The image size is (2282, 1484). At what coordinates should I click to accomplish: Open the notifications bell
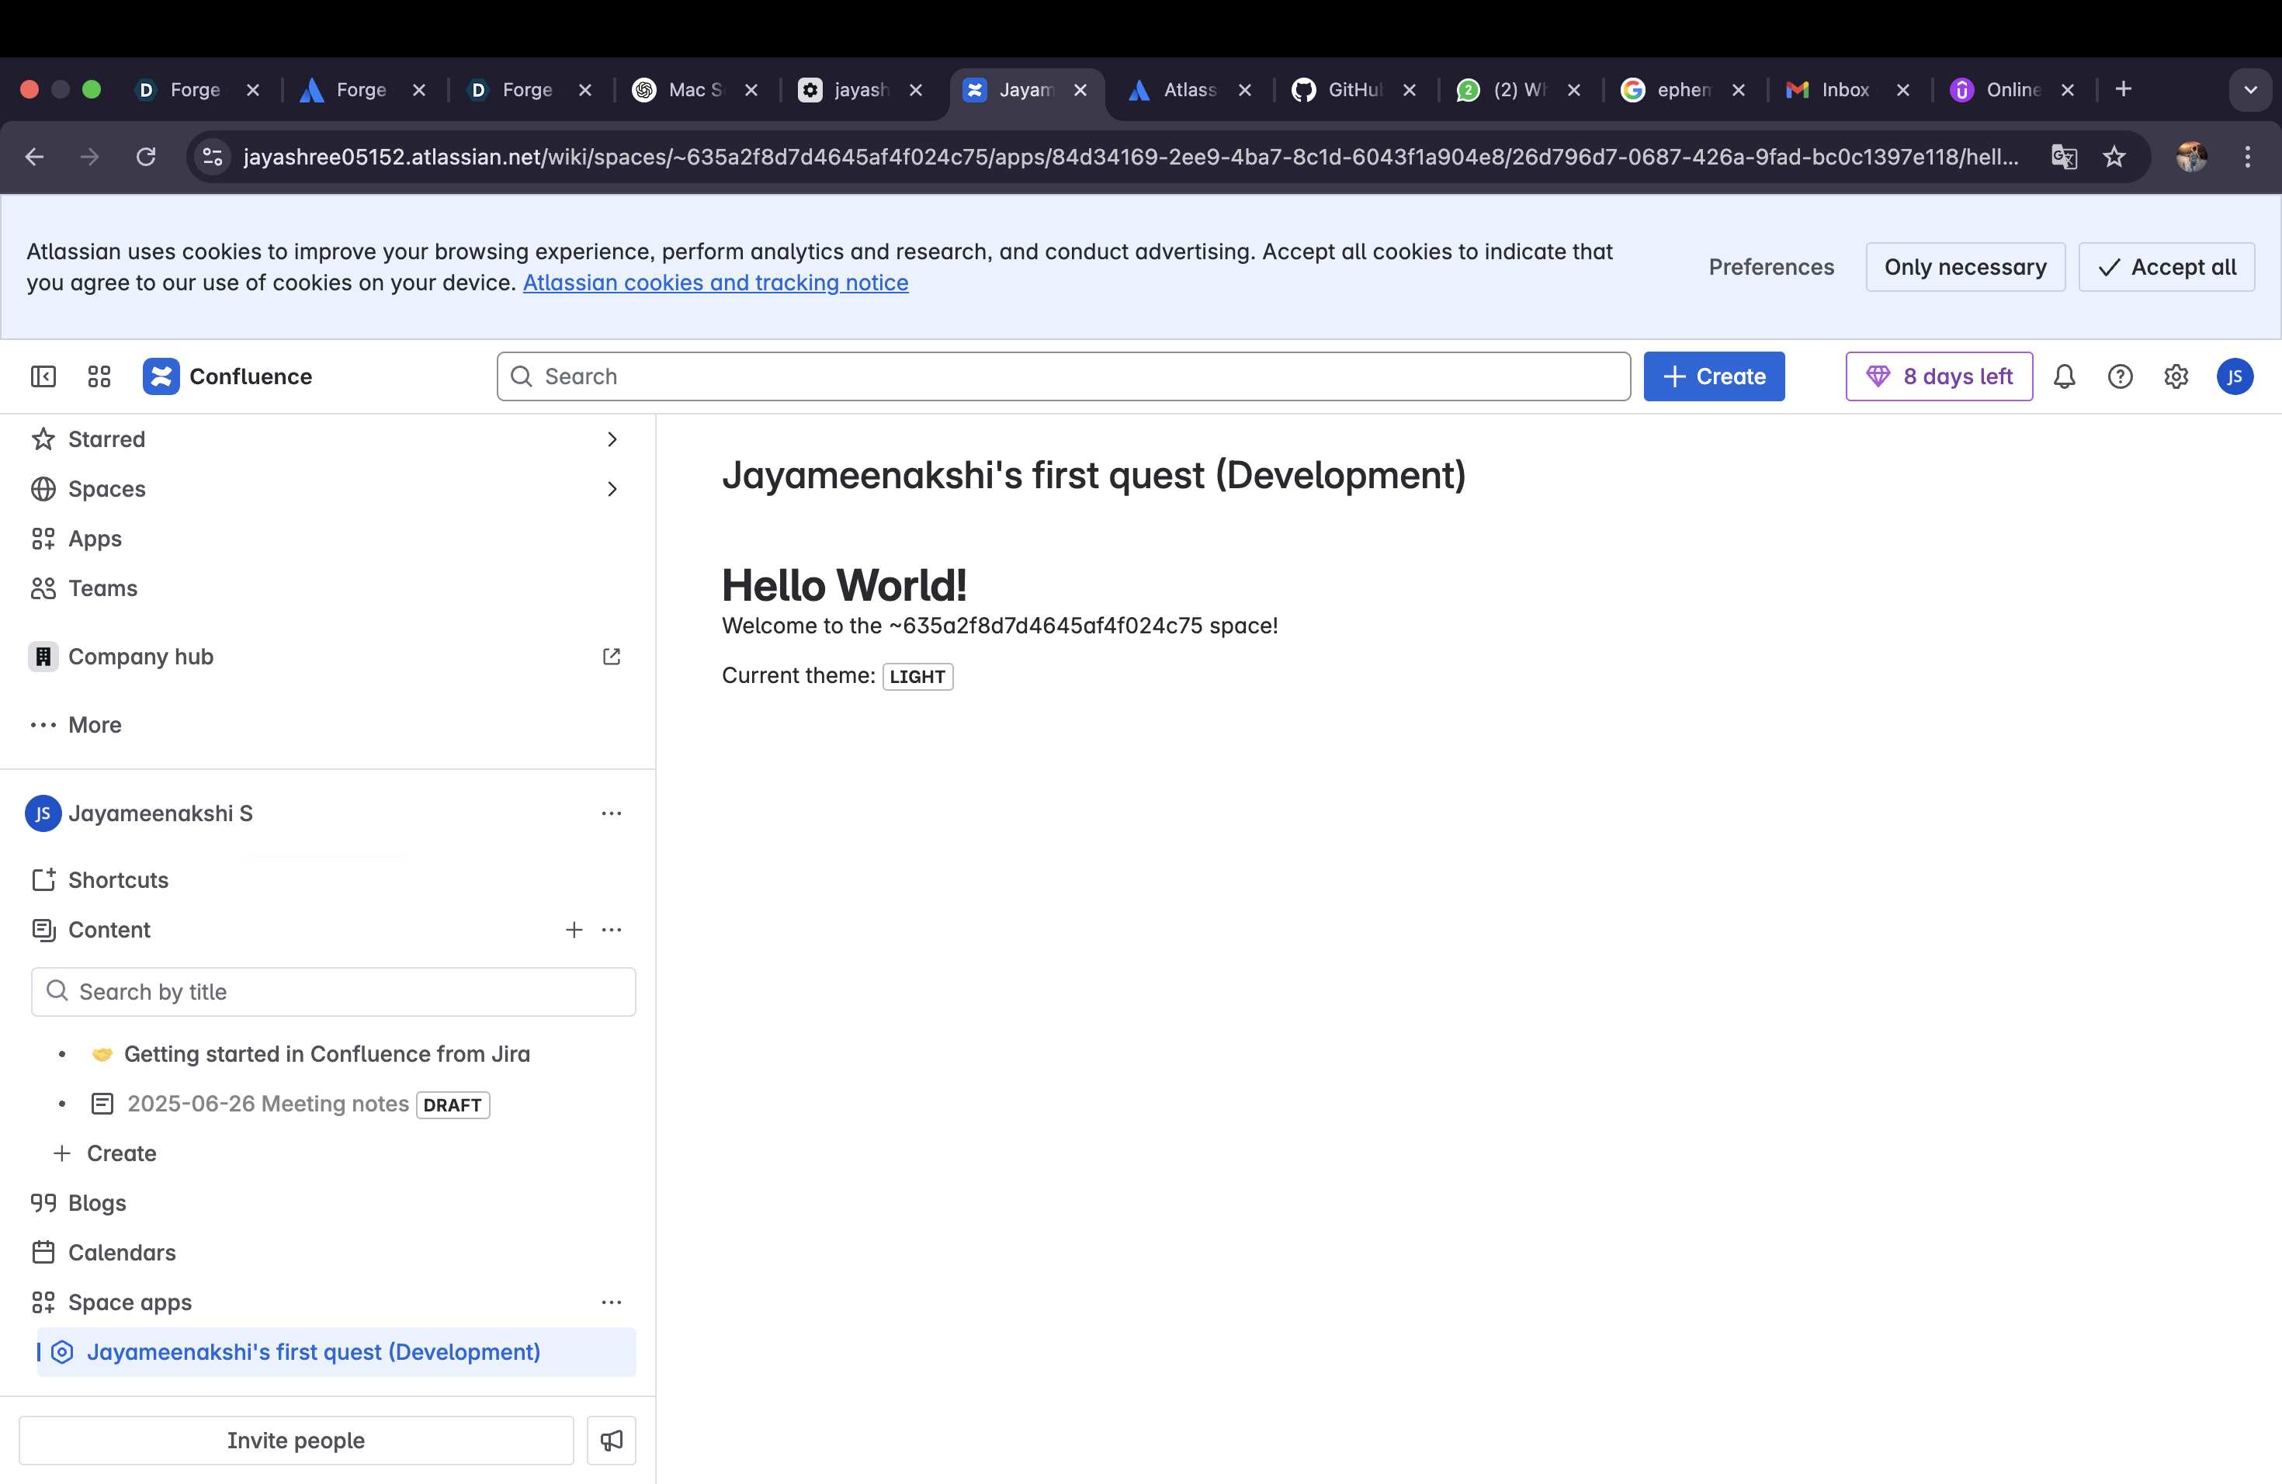pyautogui.click(x=2065, y=376)
